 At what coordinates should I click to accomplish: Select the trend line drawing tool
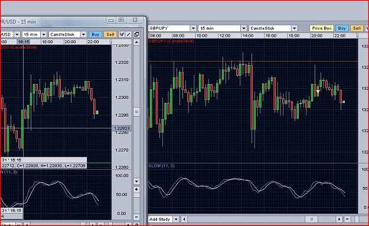click(128, 34)
